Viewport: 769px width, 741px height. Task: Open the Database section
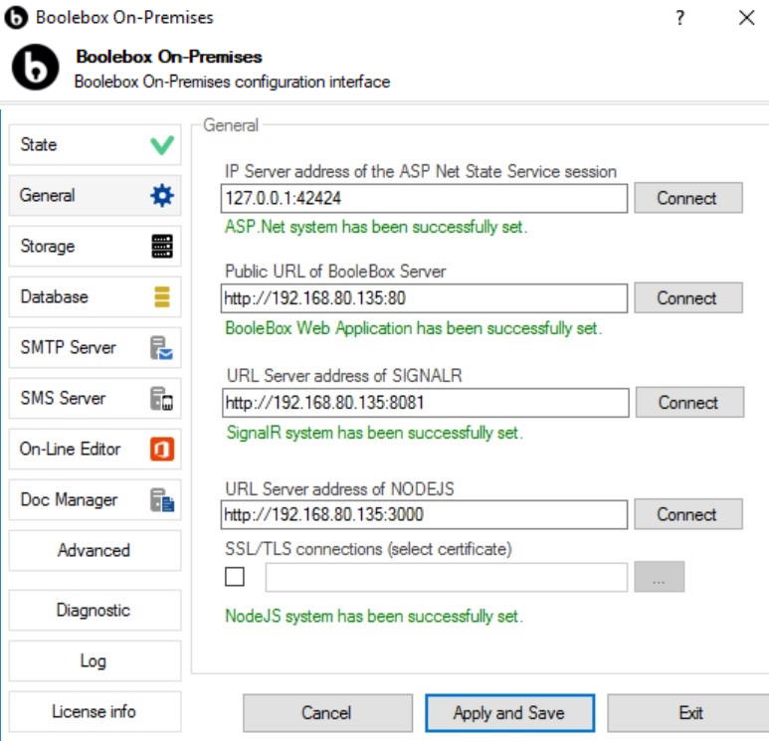pyautogui.click(x=95, y=296)
